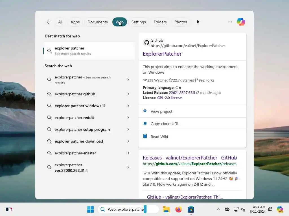Open Microsoft Store from taskbar
The image size is (289, 216).
[x=191, y=209]
